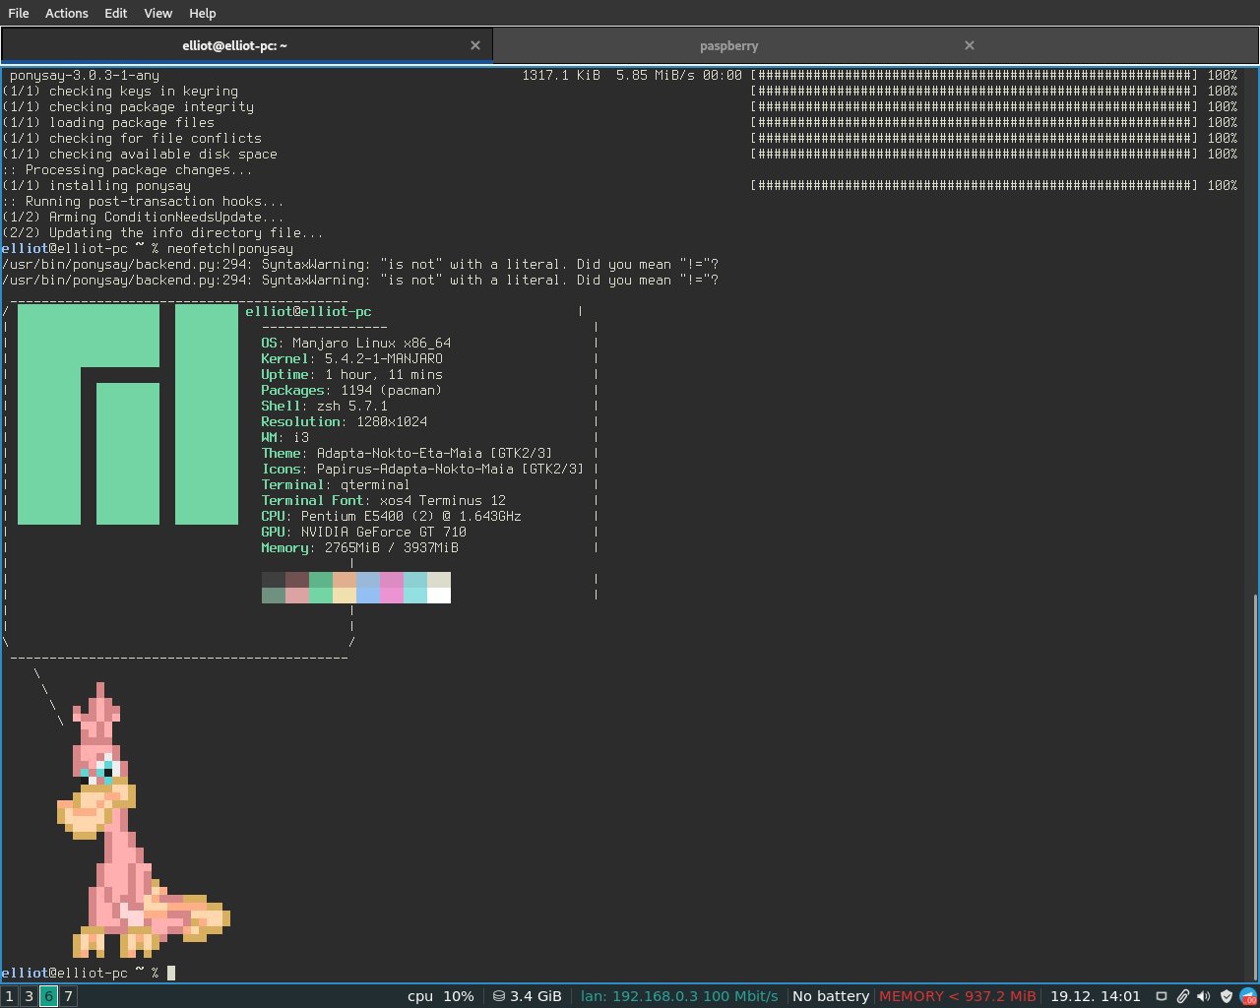This screenshot has height=1008, width=1260.
Task: Click the disk usage icon showing 3.4 GiB
Action: pyautogui.click(x=499, y=996)
